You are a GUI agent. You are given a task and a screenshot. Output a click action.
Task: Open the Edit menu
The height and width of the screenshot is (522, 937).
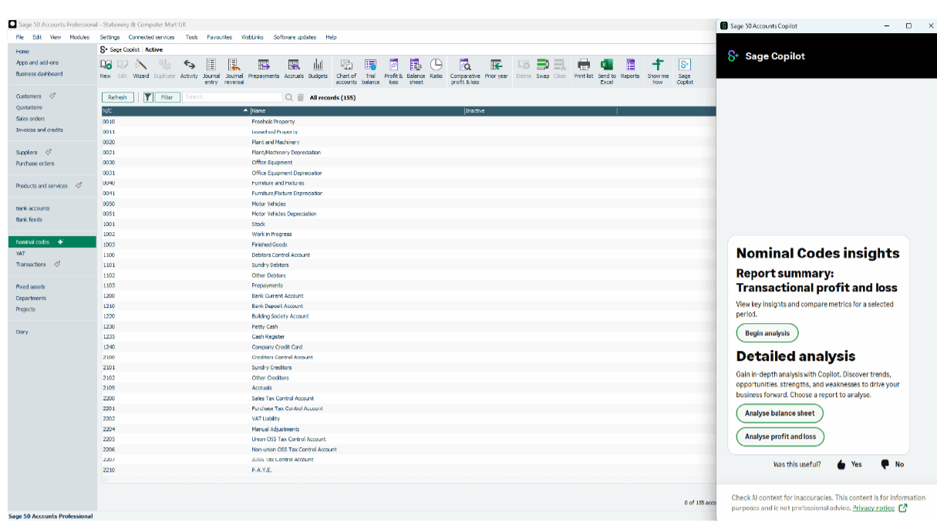[x=37, y=37]
